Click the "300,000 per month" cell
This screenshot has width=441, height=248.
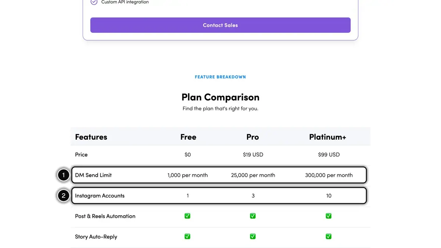[329, 175]
